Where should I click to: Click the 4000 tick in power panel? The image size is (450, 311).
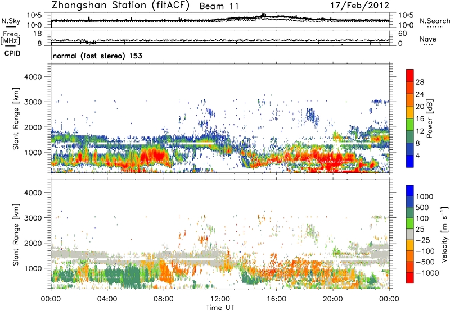coord(33,77)
